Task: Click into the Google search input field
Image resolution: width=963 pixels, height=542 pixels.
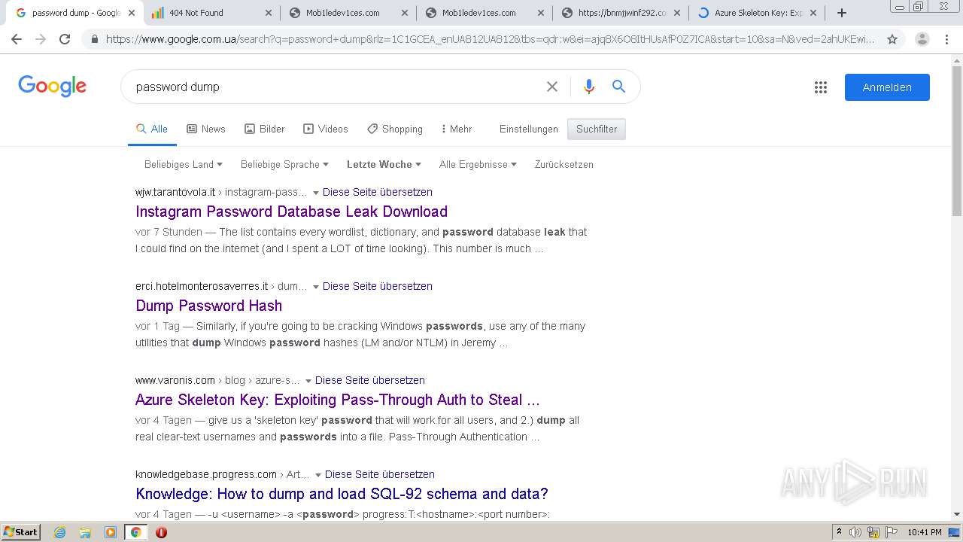Action: pyautogui.click(x=335, y=87)
